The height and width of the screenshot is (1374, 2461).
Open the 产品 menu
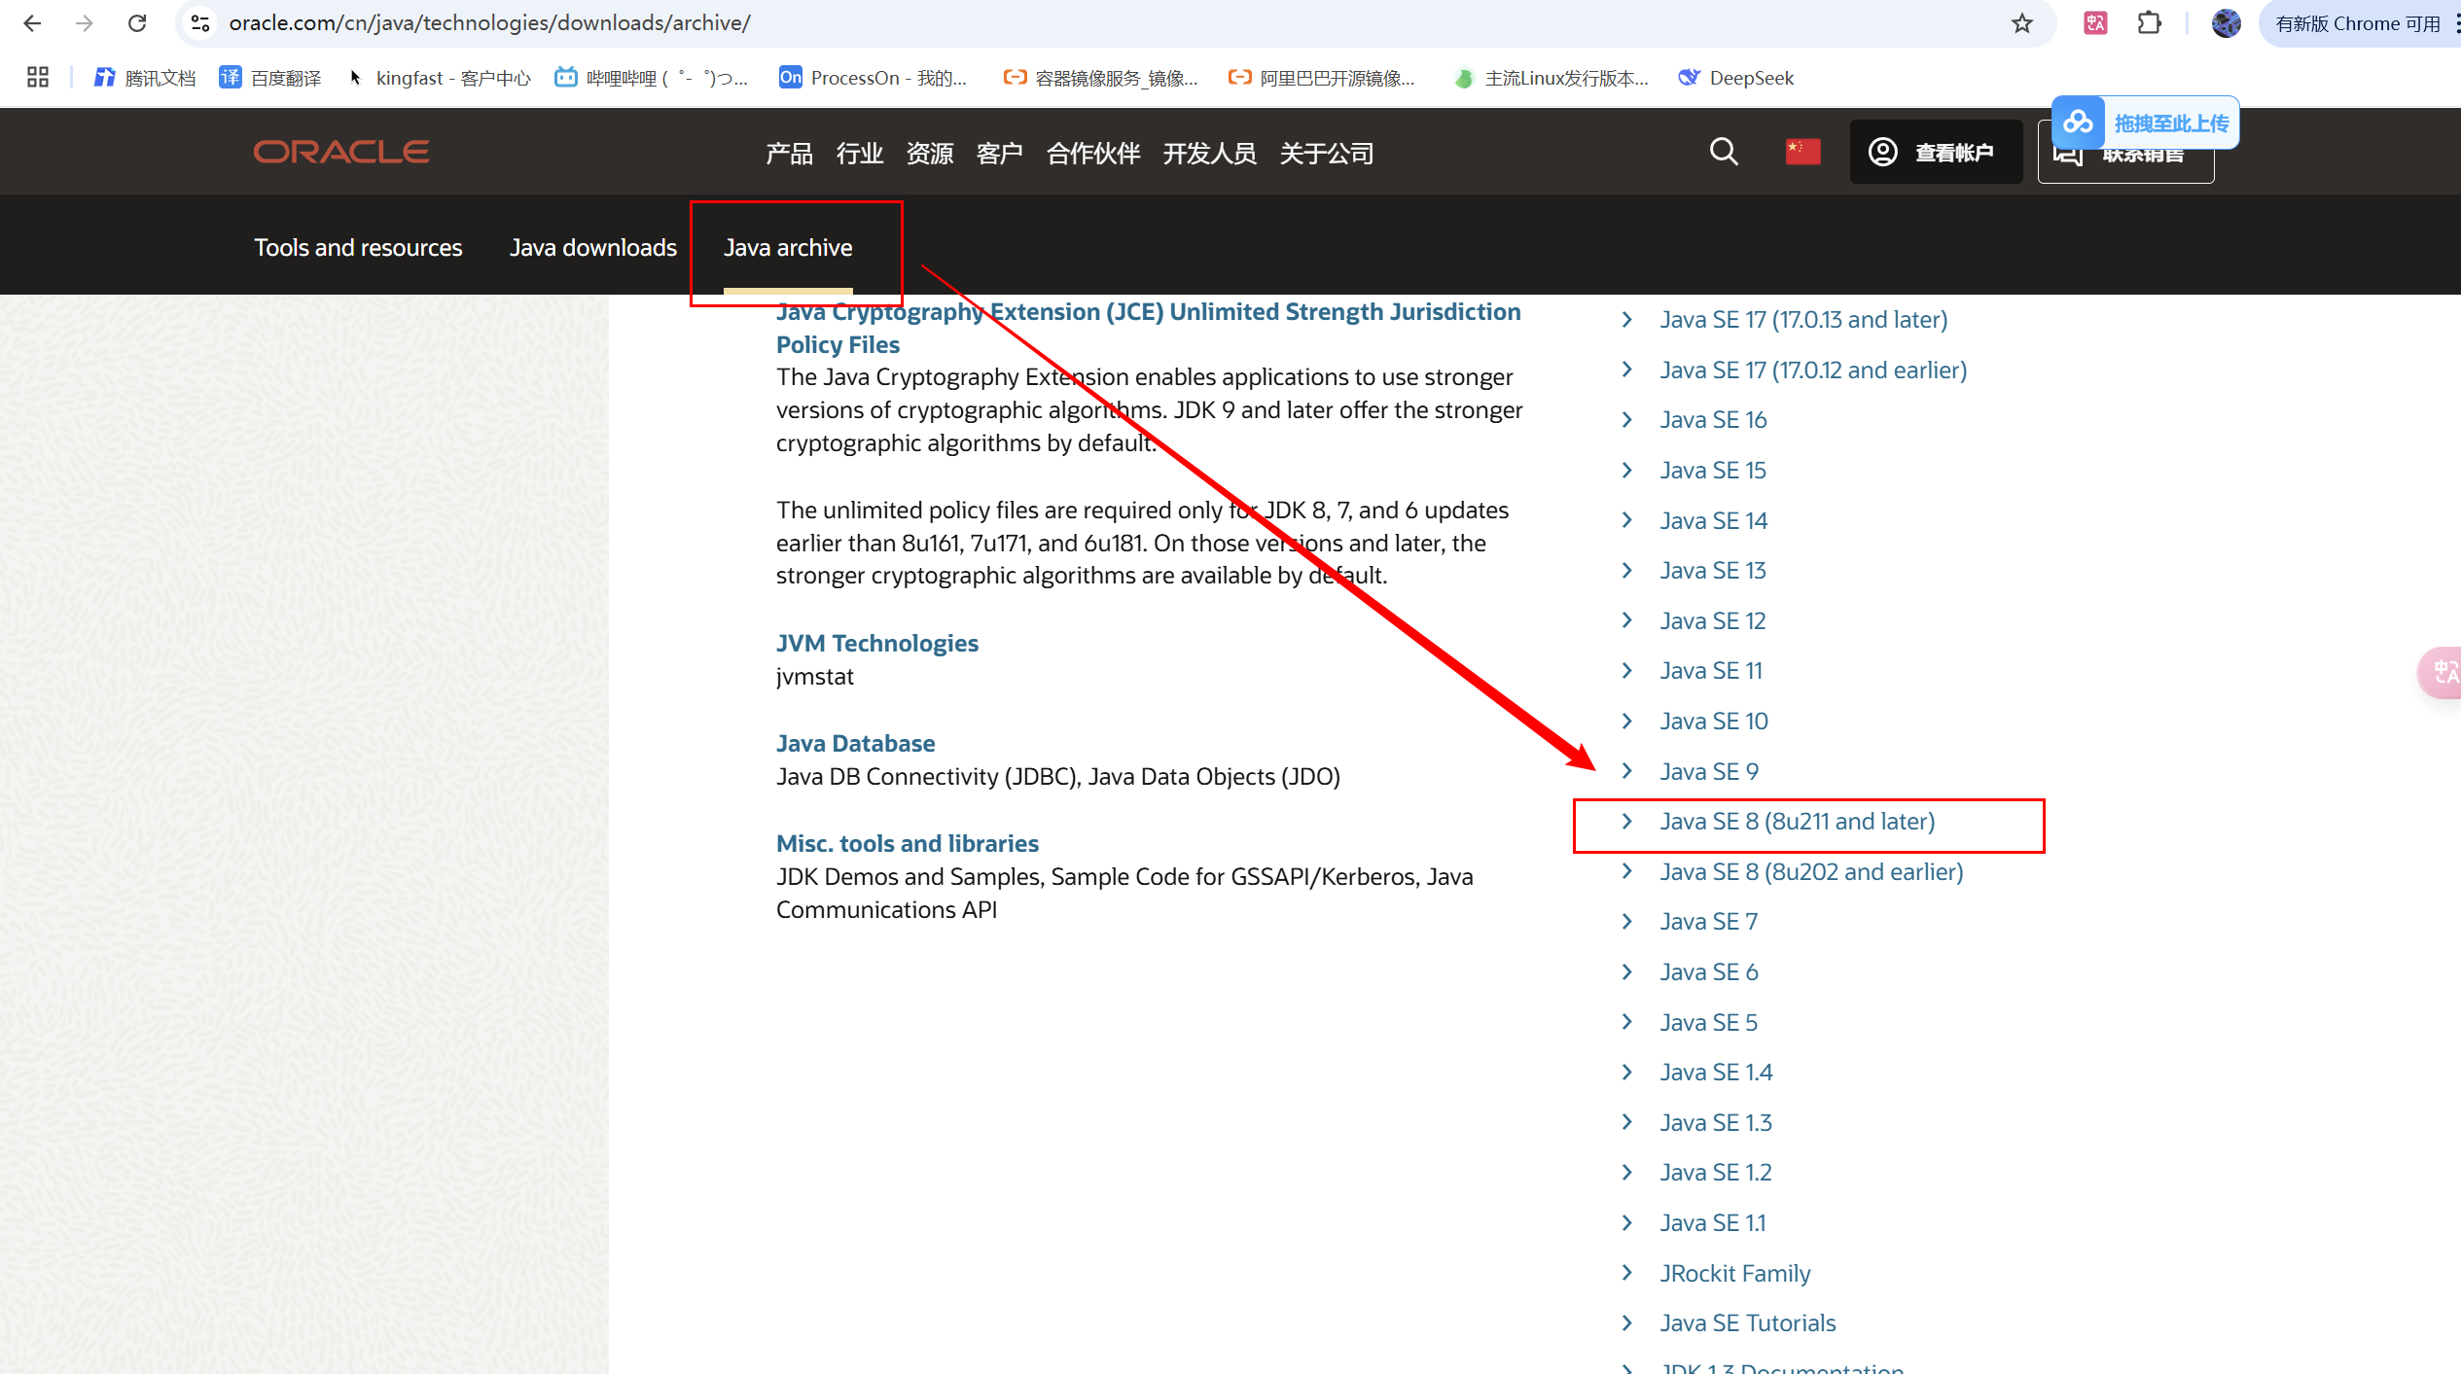point(789,153)
